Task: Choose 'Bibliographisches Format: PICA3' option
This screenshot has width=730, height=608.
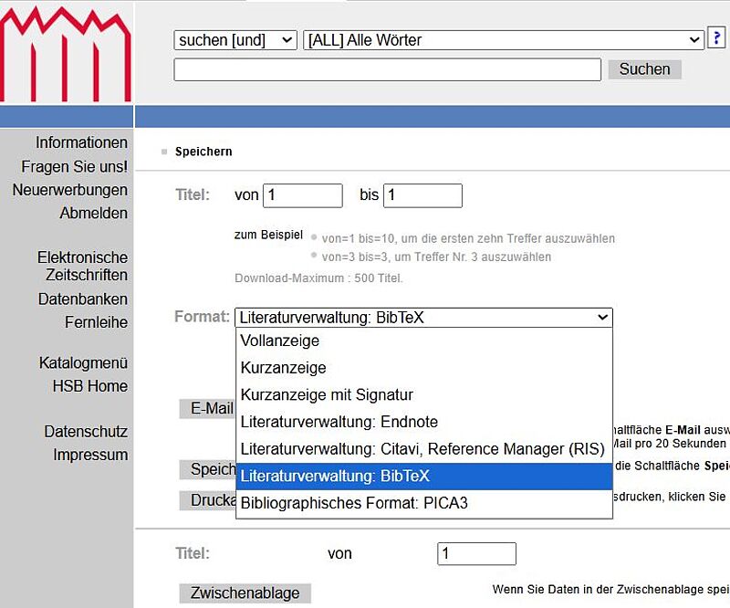Action: click(x=354, y=503)
